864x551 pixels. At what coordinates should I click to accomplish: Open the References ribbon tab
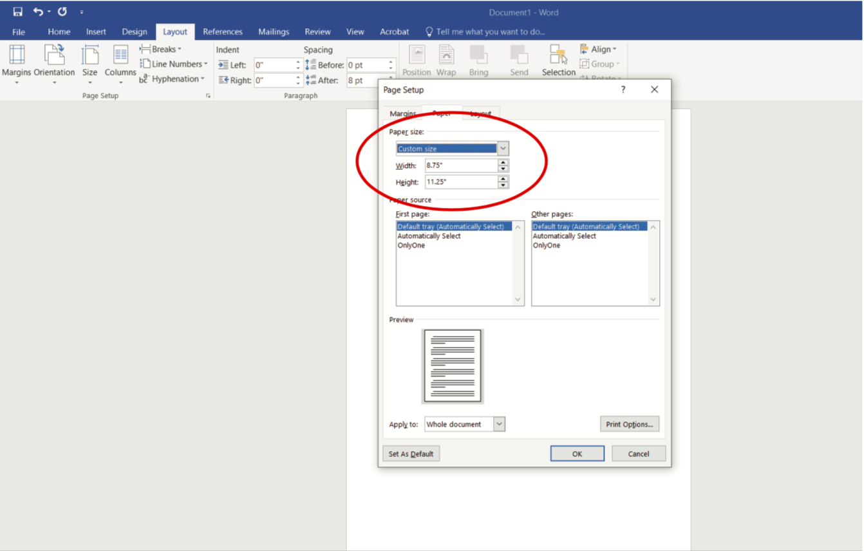point(223,32)
